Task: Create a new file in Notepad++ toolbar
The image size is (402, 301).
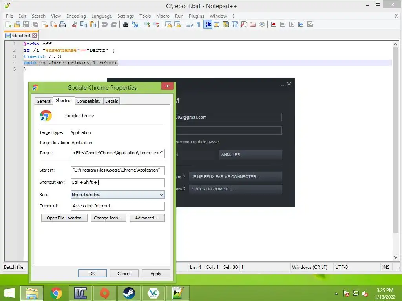Action: 9,24
